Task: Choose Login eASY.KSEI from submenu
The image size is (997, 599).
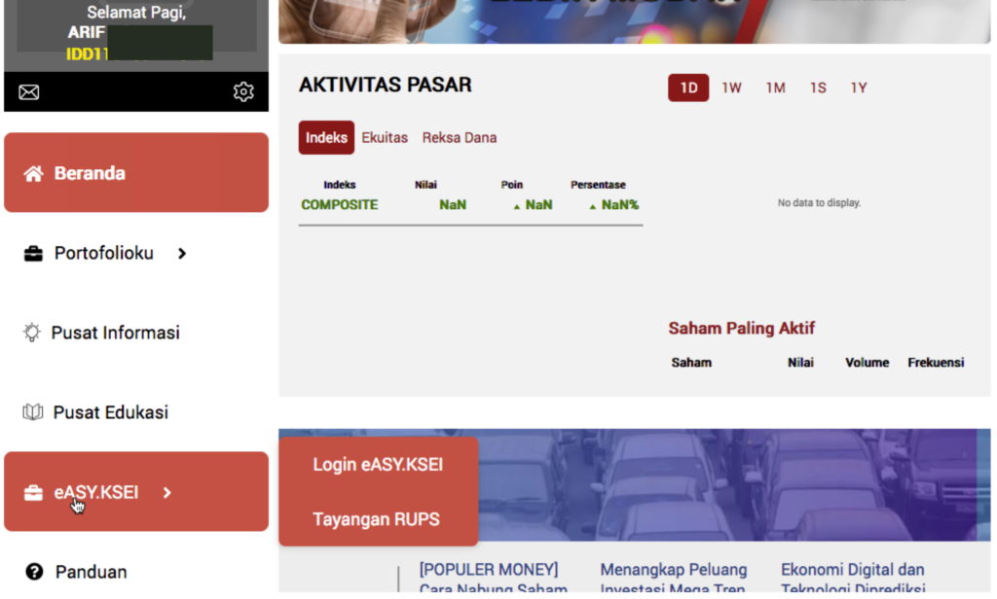Action: [x=378, y=465]
